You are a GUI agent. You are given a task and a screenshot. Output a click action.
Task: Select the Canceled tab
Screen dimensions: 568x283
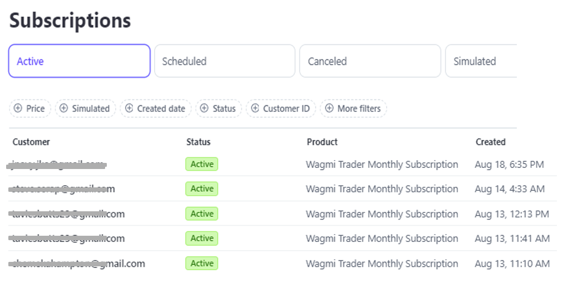(x=370, y=61)
